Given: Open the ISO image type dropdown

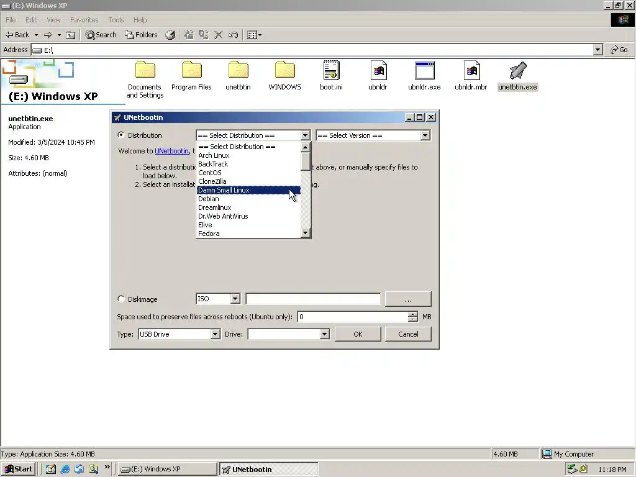Looking at the screenshot, I should tap(218, 299).
